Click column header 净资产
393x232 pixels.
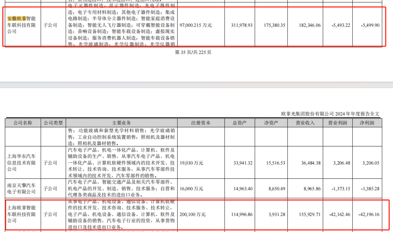pyautogui.click(x=271, y=123)
